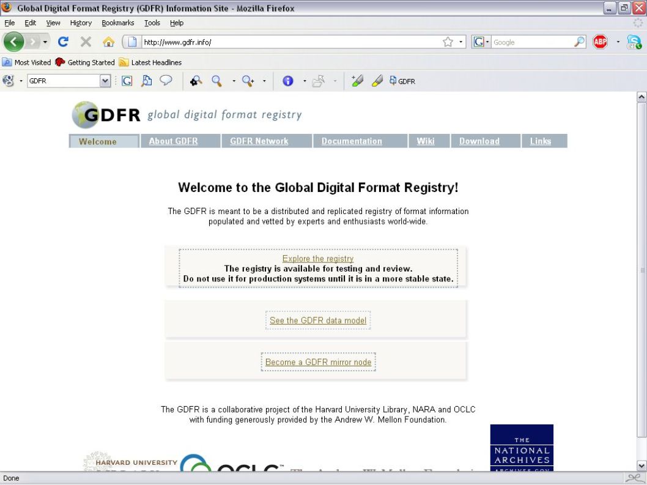Open the Adblock Plus dropdown arrow
Image resolution: width=647 pixels, height=485 pixels.
[x=618, y=42]
